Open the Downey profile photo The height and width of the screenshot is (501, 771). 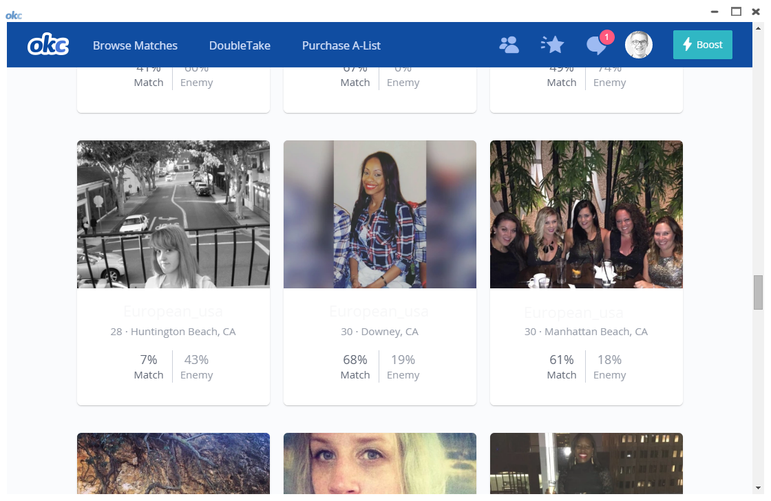tap(380, 214)
